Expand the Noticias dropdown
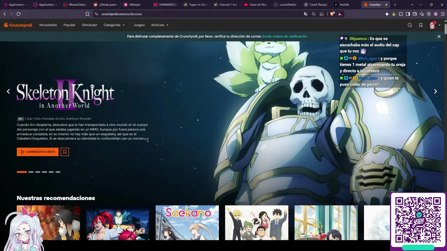The height and width of the screenshot is (251, 447). tap(160, 25)
